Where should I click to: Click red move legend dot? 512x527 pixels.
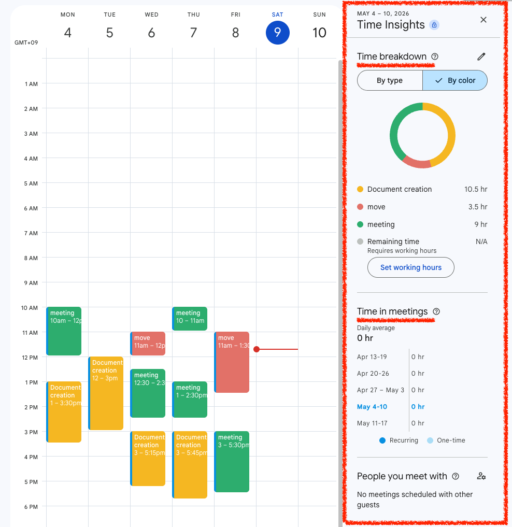point(360,207)
